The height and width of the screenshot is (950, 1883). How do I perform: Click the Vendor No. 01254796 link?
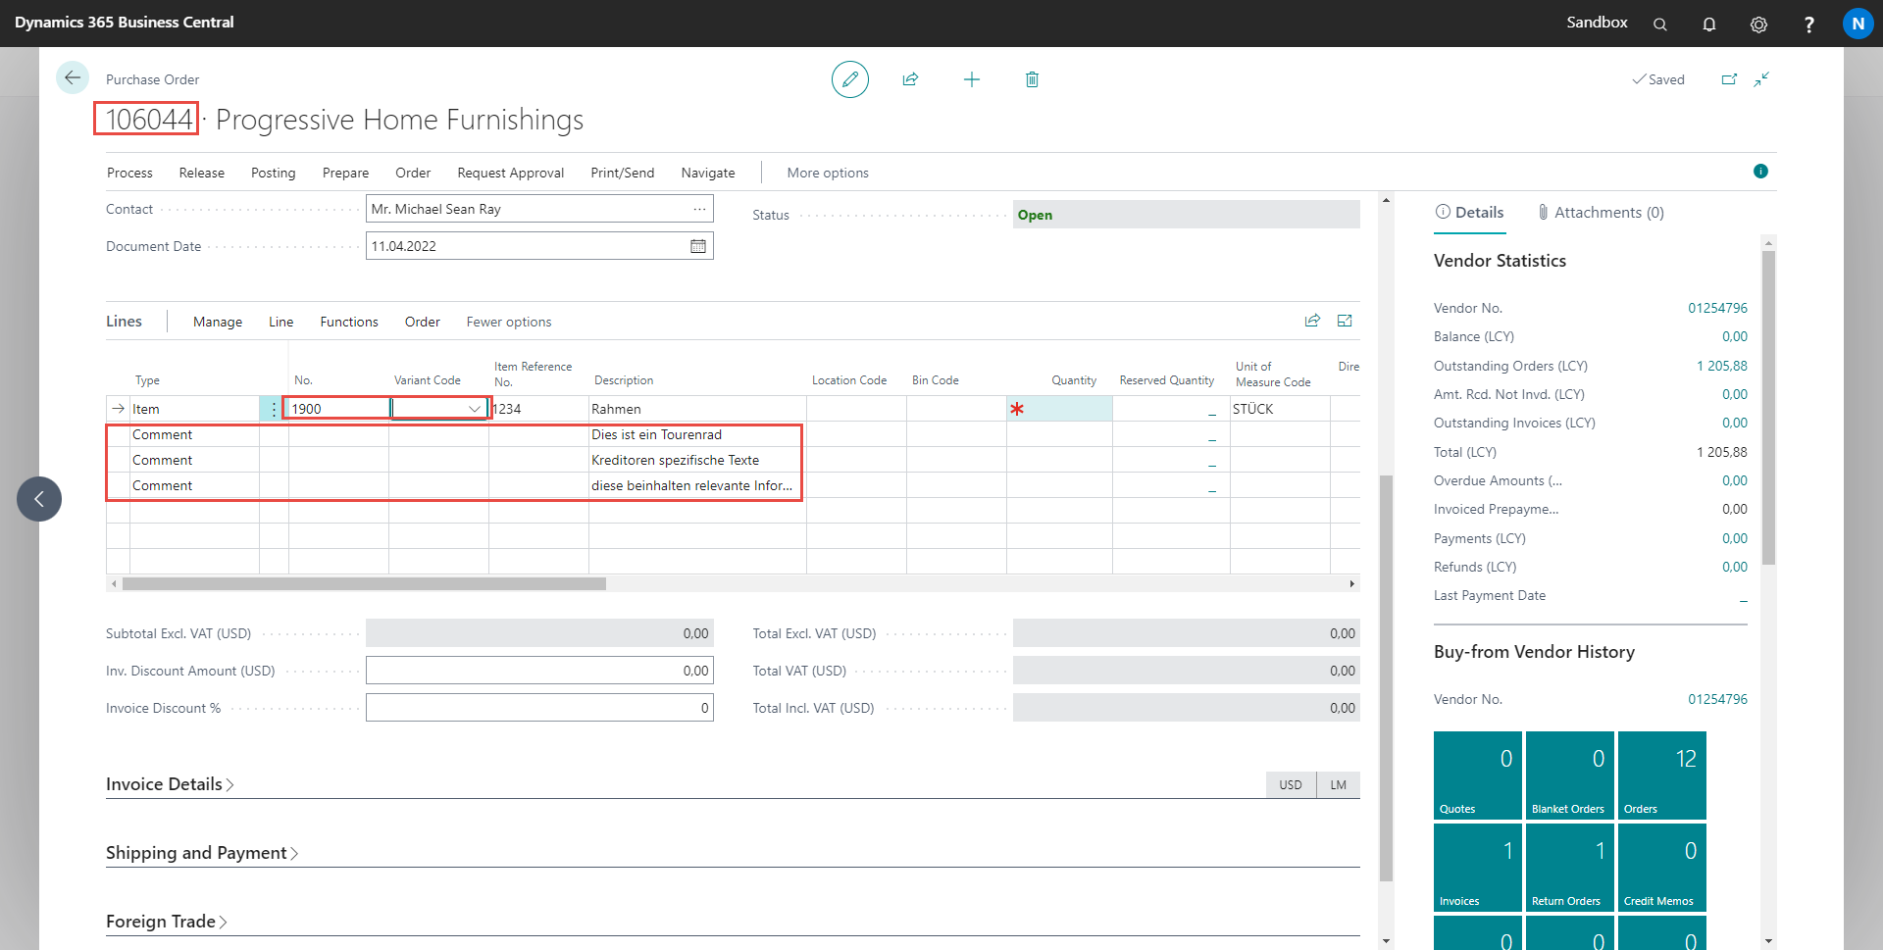point(1716,308)
